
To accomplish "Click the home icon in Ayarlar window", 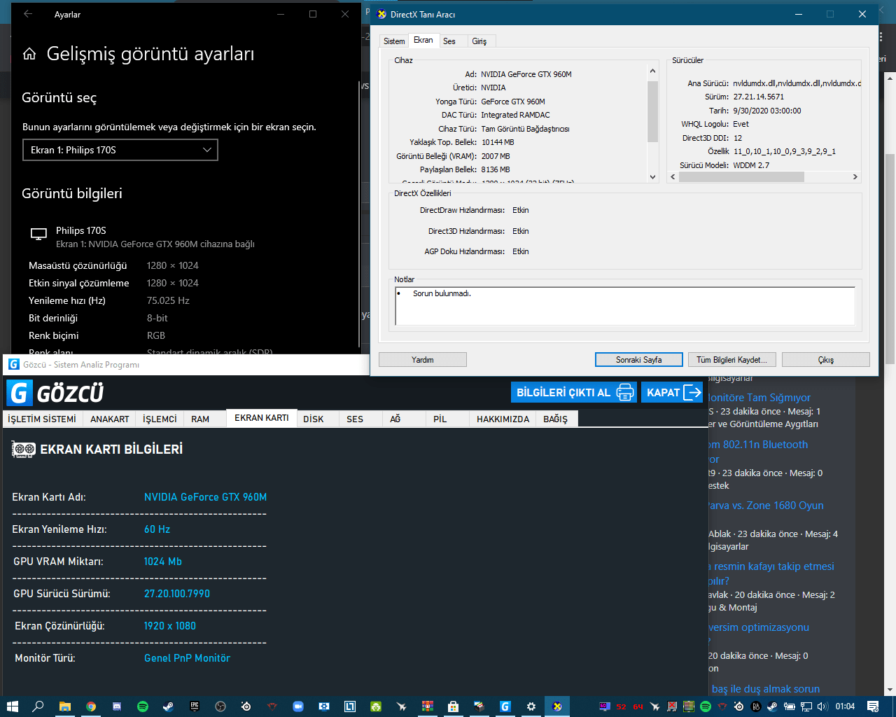I will point(29,54).
